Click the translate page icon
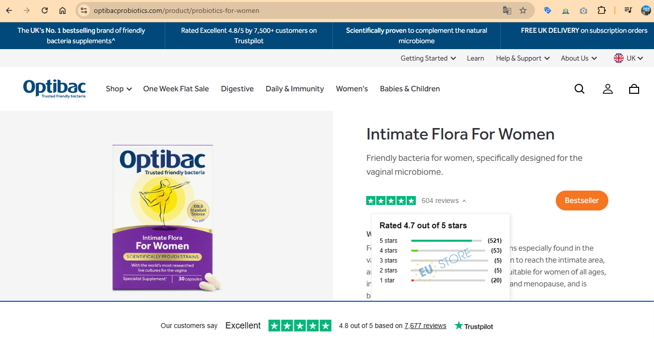 pos(507,10)
